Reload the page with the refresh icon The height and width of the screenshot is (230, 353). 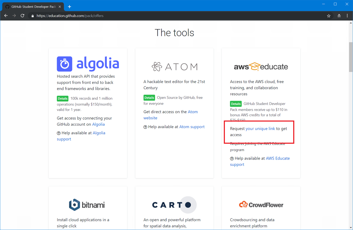(23, 16)
